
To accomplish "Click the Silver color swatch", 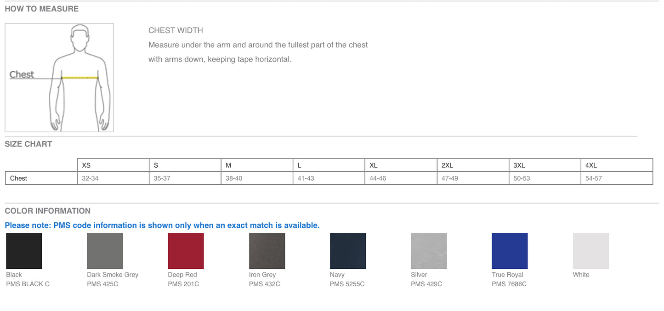I will point(429,251).
